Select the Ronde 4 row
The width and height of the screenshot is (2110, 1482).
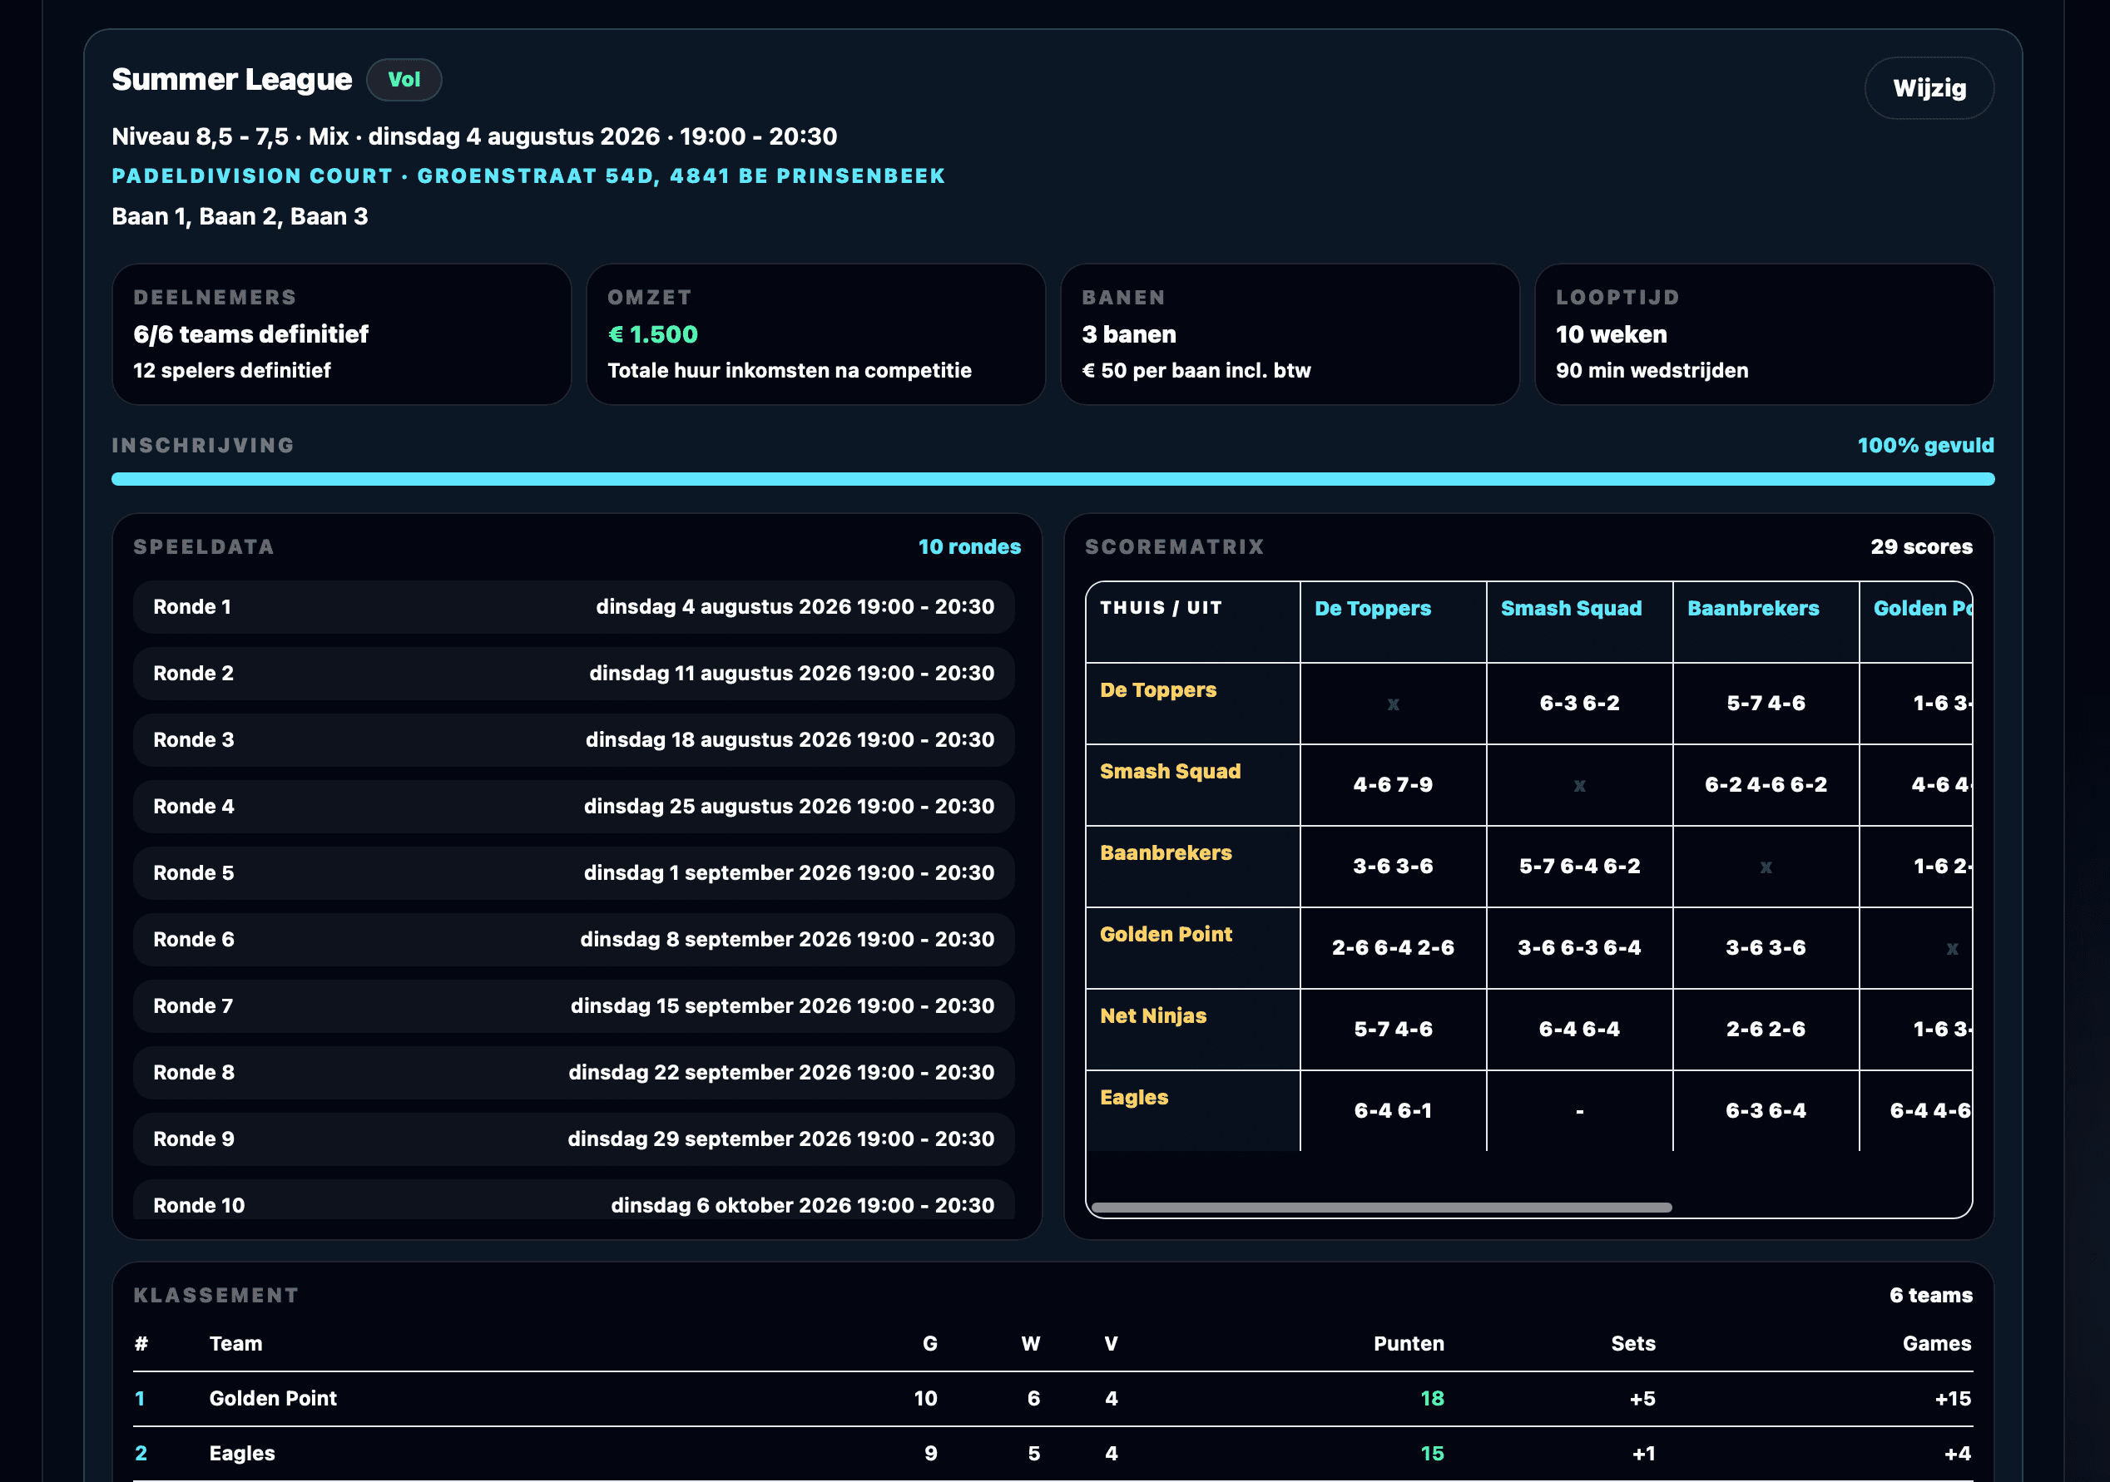click(x=573, y=807)
